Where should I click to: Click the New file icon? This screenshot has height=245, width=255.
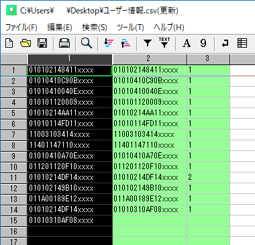tap(9, 43)
